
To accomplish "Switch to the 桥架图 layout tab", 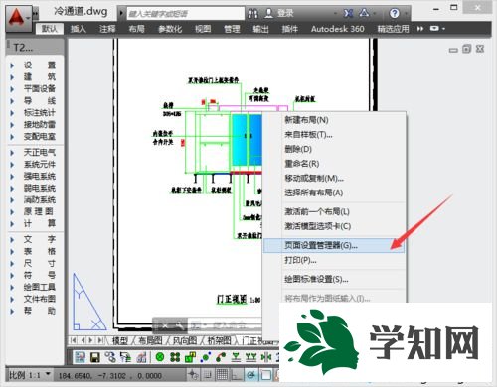I will click(219, 340).
